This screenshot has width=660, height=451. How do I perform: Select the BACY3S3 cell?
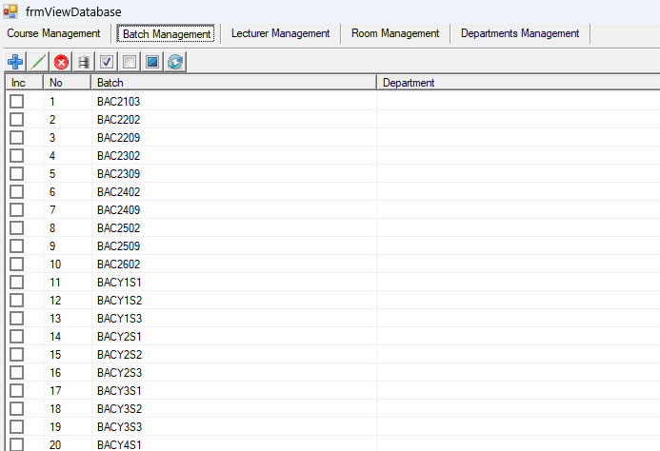point(234,427)
